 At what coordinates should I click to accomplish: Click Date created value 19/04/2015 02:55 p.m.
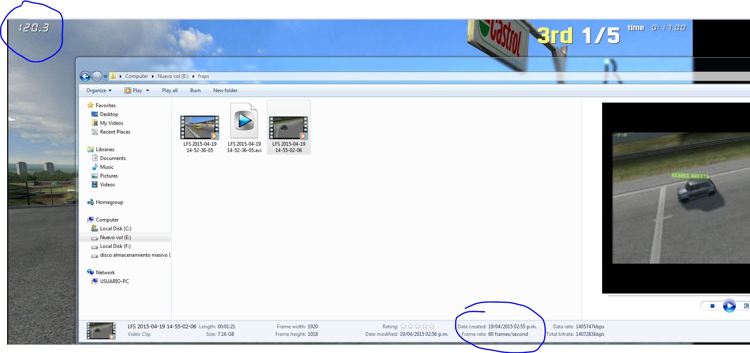(x=512, y=327)
